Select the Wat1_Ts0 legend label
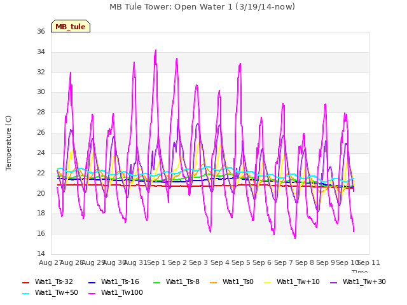This screenshot has width=407, height=305. (238, 281)
